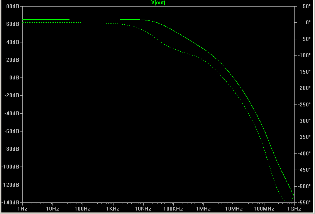Click the 10MHz frequency axis label

234,209
